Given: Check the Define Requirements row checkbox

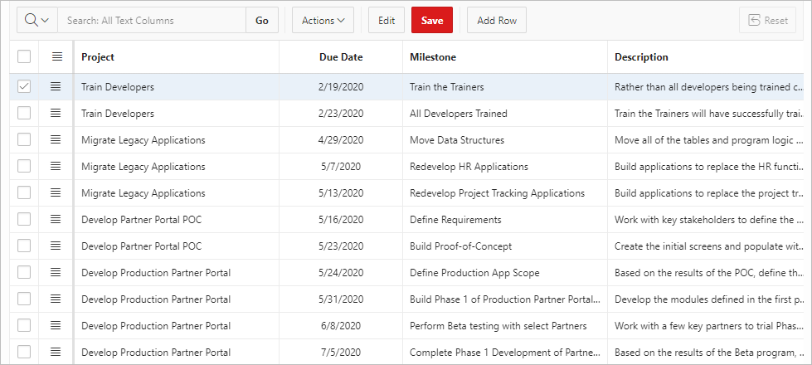Looking at the screenshot, I should (x=24, y=220).
